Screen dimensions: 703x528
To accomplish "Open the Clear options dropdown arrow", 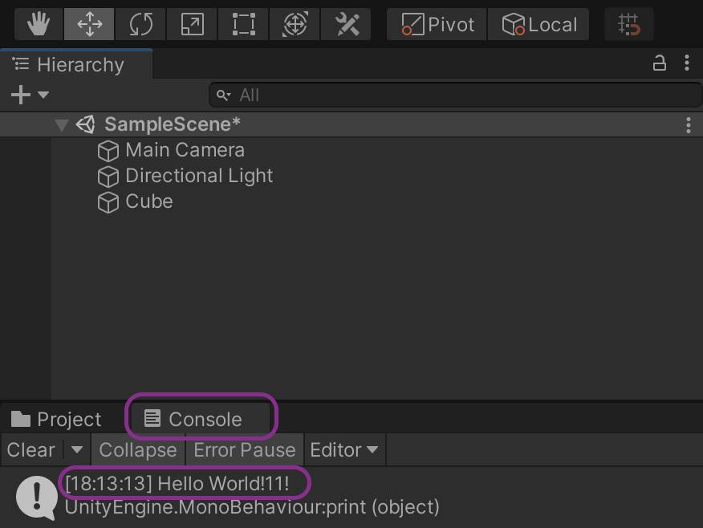I will [x=77, y=450].
